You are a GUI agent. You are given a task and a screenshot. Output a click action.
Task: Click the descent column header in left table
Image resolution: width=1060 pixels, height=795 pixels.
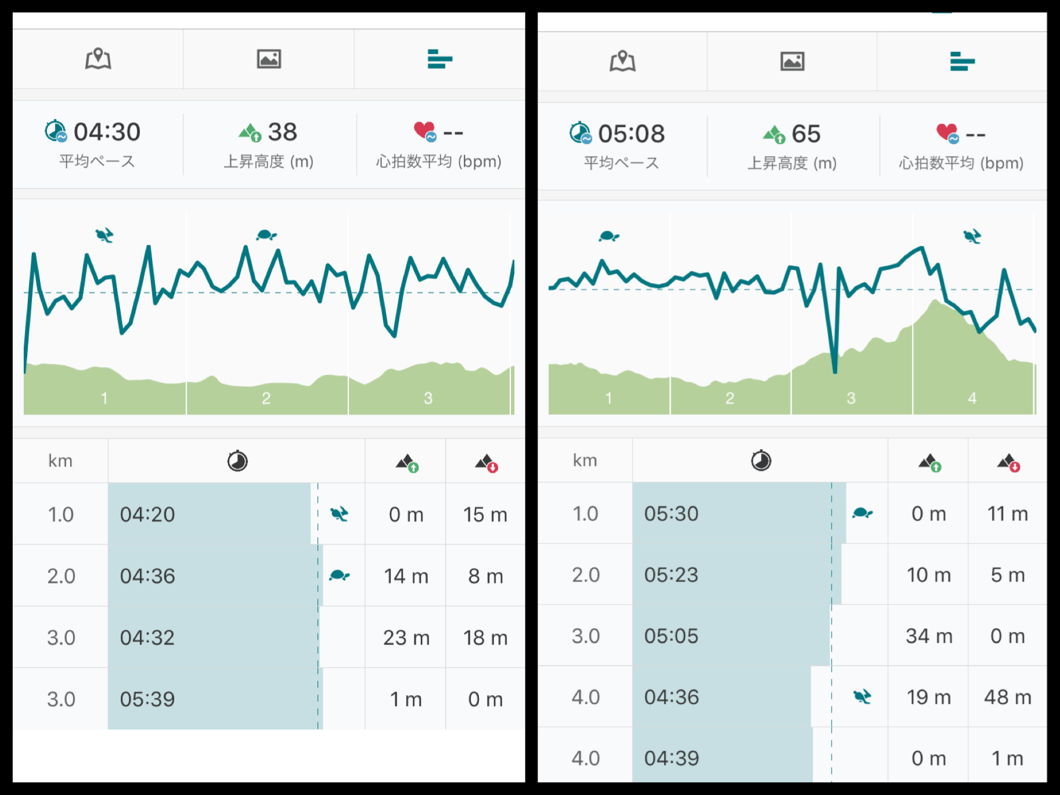pyautogui.click(x=486, y=463)
